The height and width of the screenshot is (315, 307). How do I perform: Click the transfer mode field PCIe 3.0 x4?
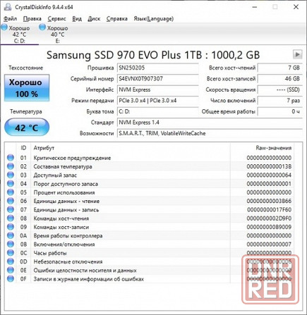(x=158, y=101)
